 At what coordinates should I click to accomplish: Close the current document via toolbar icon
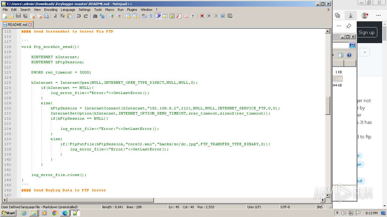(32, 16)
